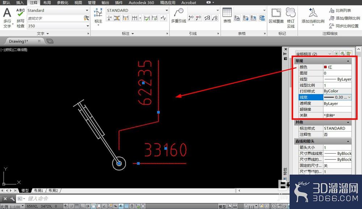Open the Standard text style dropdown
Screen dimensions: 362x209
pyautogui.click(x=87, y=11)
